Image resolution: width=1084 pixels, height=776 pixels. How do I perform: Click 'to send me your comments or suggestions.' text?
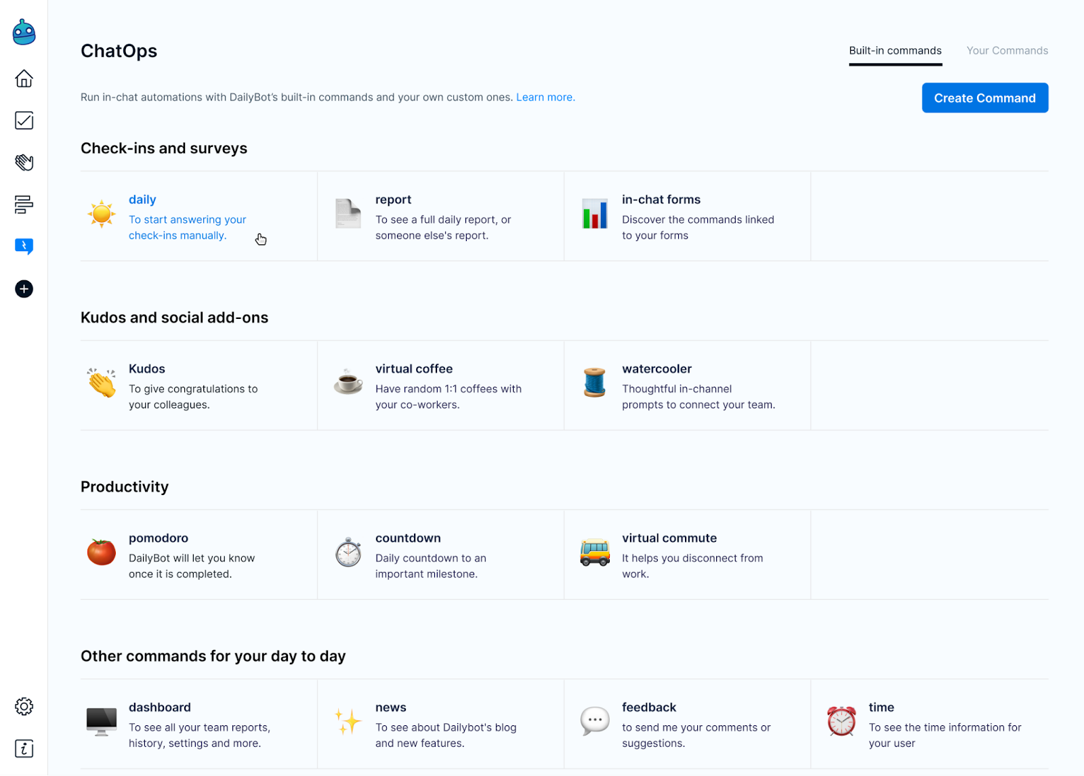pyautogui.click(x=696, y=735)
